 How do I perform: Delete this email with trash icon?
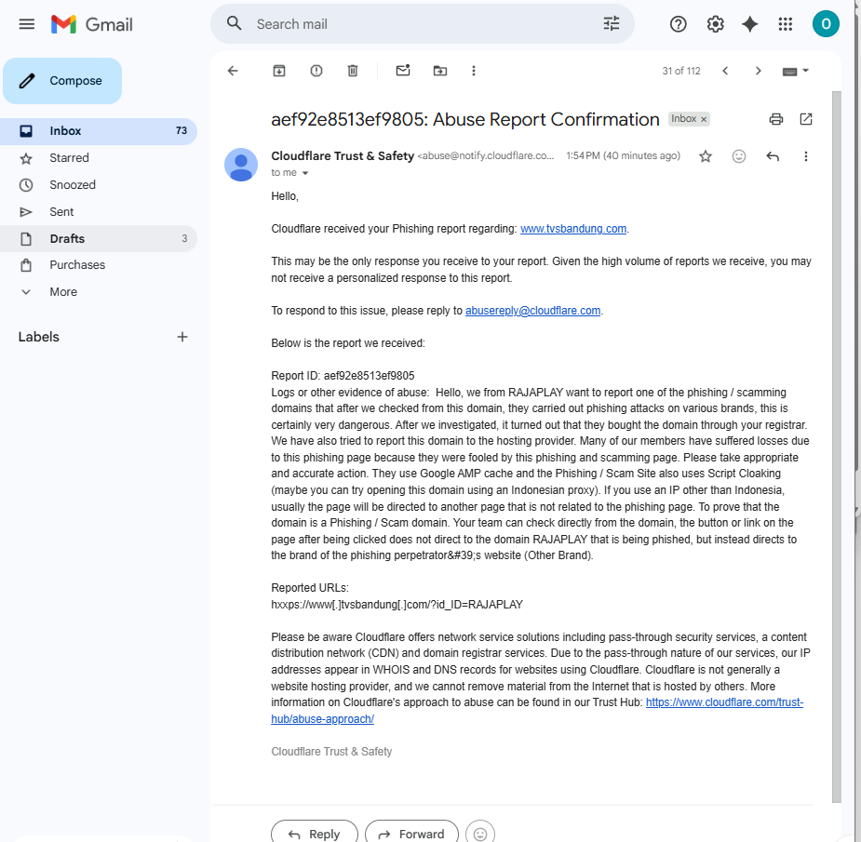tap(353, 71)
